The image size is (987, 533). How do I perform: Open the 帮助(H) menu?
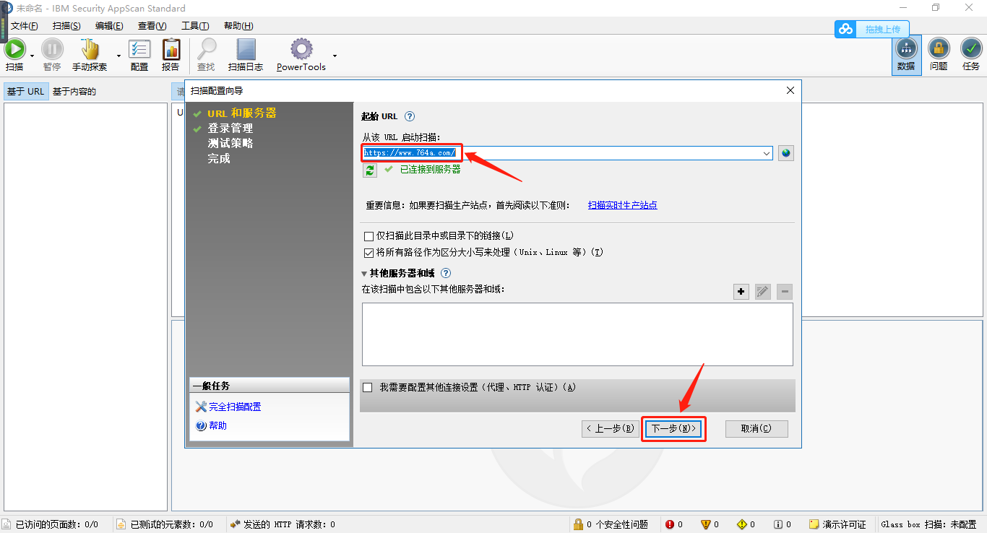[x=238, y=26]
